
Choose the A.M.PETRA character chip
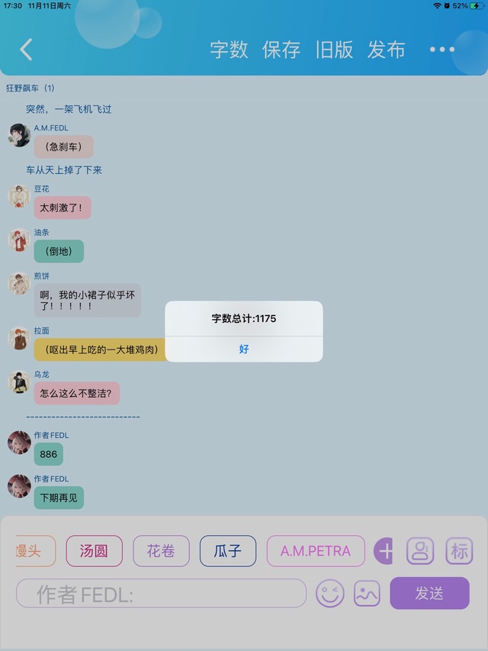click(x=316, y=551)
